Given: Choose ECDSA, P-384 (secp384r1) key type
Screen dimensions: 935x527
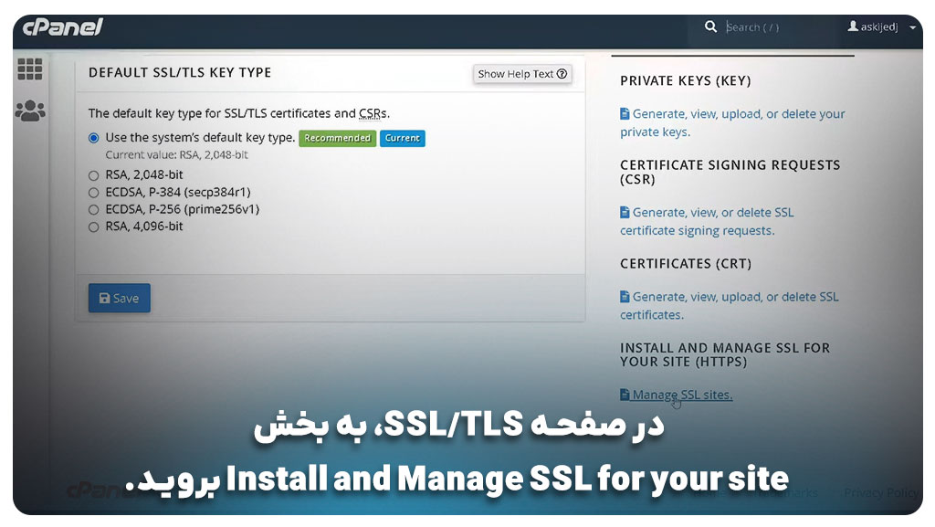Looking at the screenshot, I should point(93,193).
